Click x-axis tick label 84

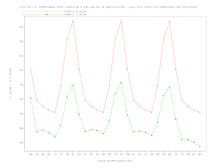coord(200,154)
